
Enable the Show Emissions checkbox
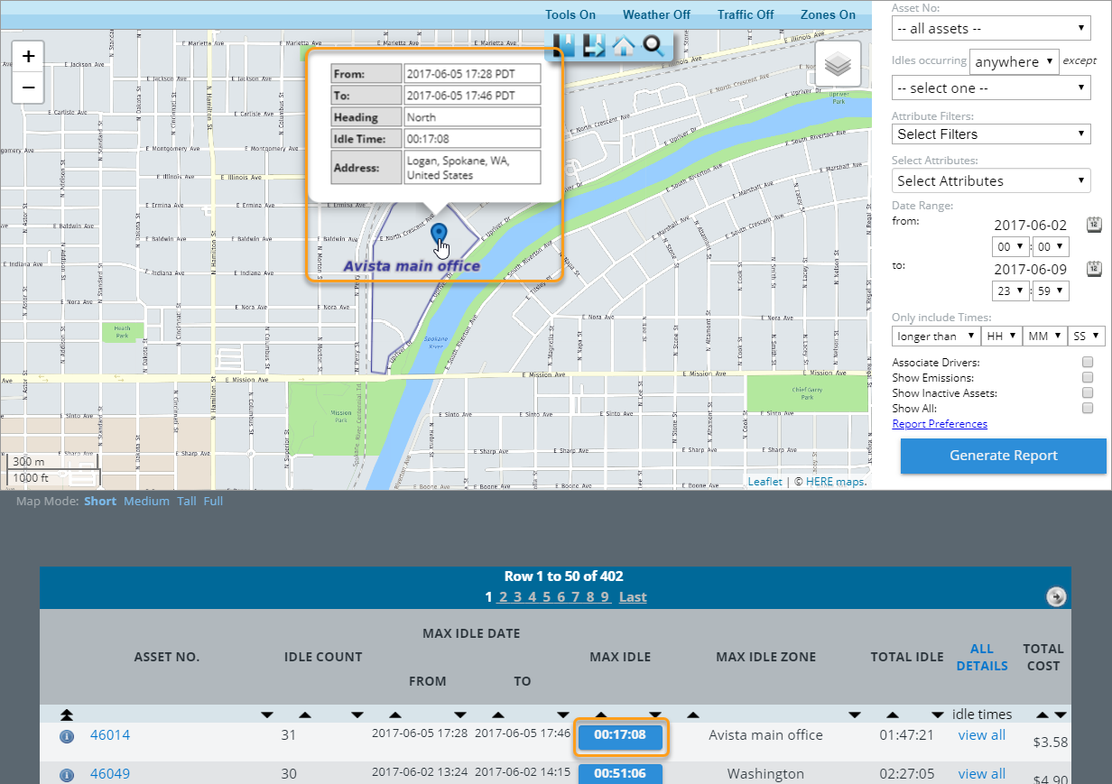[1088, 378]
